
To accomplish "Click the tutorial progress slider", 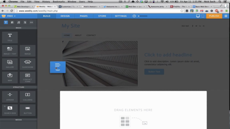I will 143,16.
